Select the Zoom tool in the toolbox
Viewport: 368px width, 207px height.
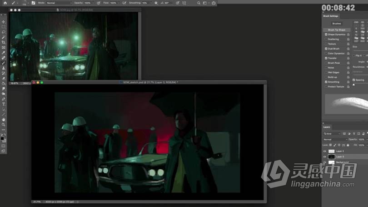(x=3, y=125)
